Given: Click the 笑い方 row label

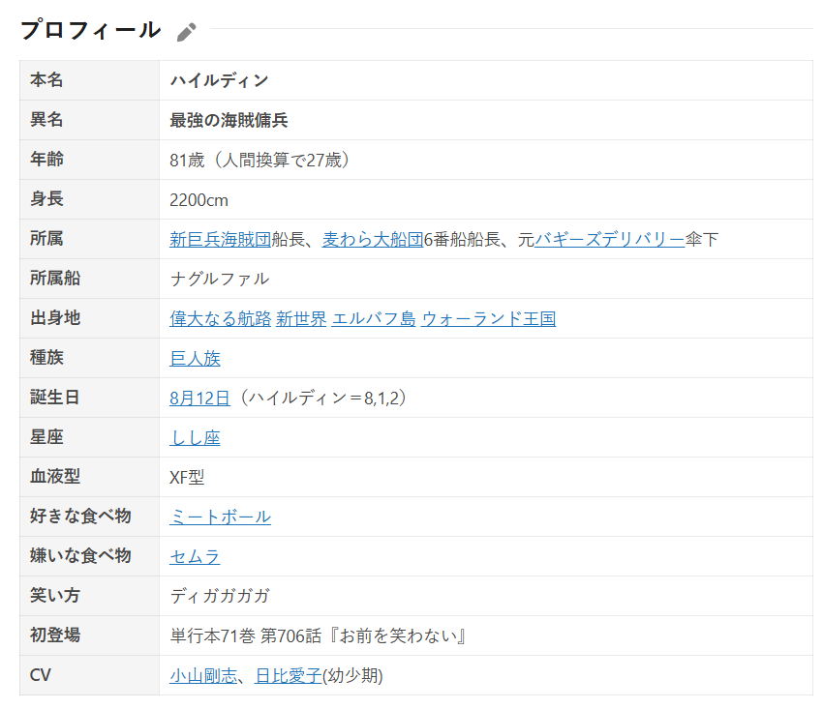Looking at the screenshot, I should [54, 596].
